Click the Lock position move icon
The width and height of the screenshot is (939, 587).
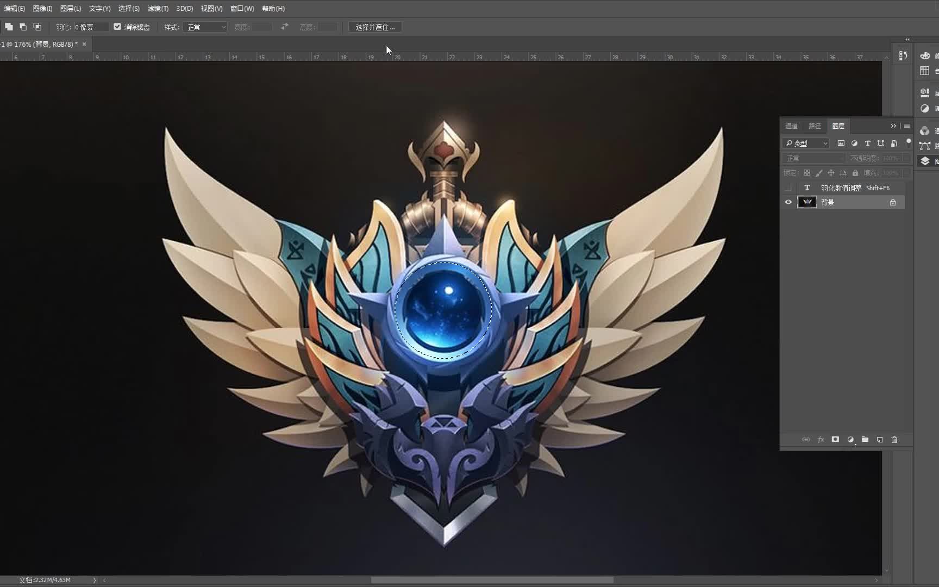(831, 173)
